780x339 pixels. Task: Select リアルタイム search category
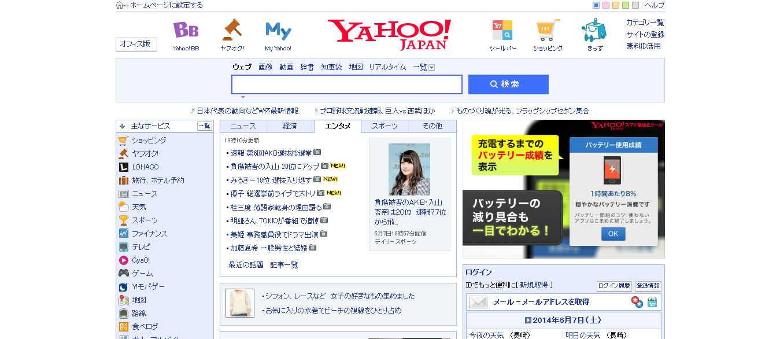387,67
